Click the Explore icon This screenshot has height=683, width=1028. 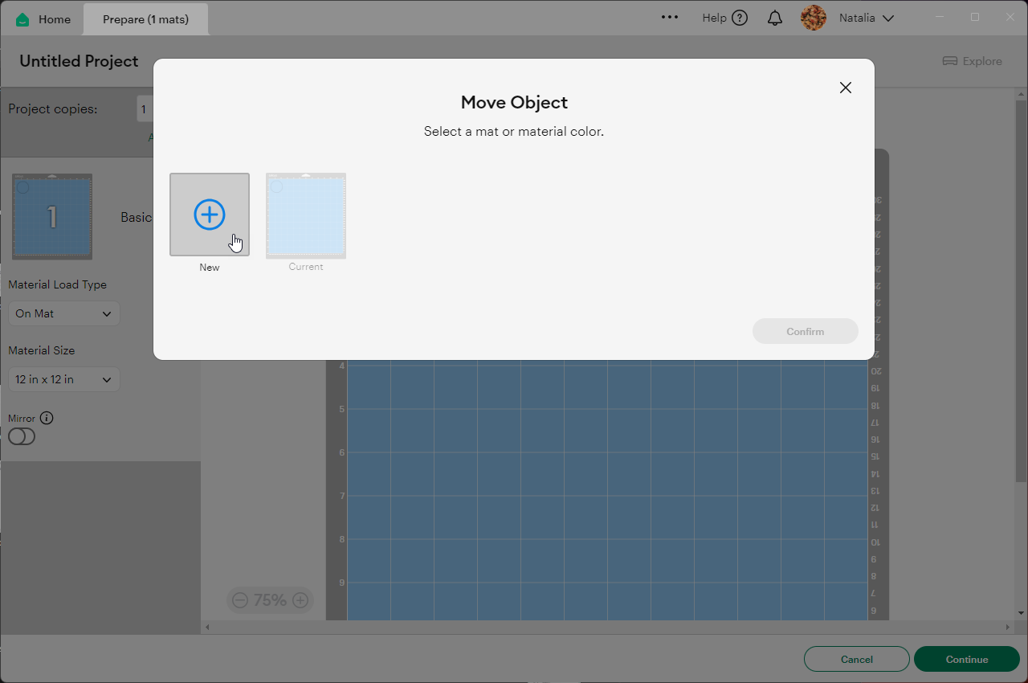[x=950, y=60]
